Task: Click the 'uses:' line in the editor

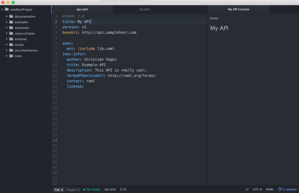Action: [x=67, y=43]
